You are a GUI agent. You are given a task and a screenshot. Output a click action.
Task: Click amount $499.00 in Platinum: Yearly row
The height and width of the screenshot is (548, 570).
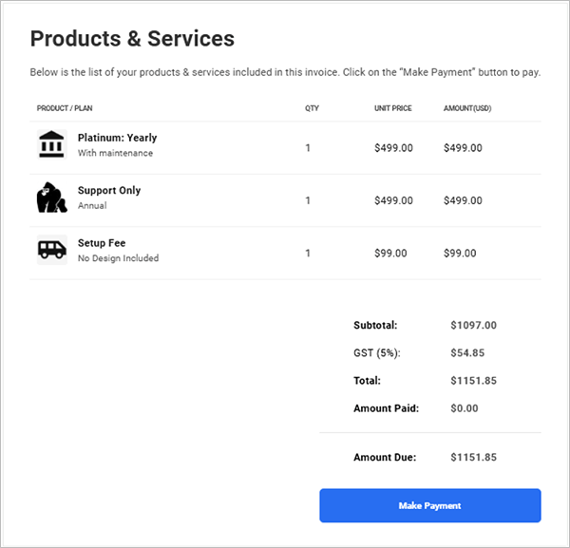(x=463, y=148)
